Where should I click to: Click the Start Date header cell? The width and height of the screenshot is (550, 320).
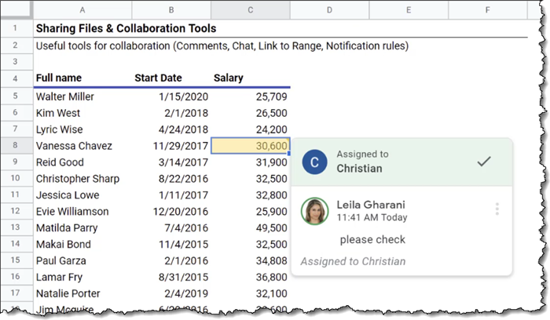click(158, 78)
